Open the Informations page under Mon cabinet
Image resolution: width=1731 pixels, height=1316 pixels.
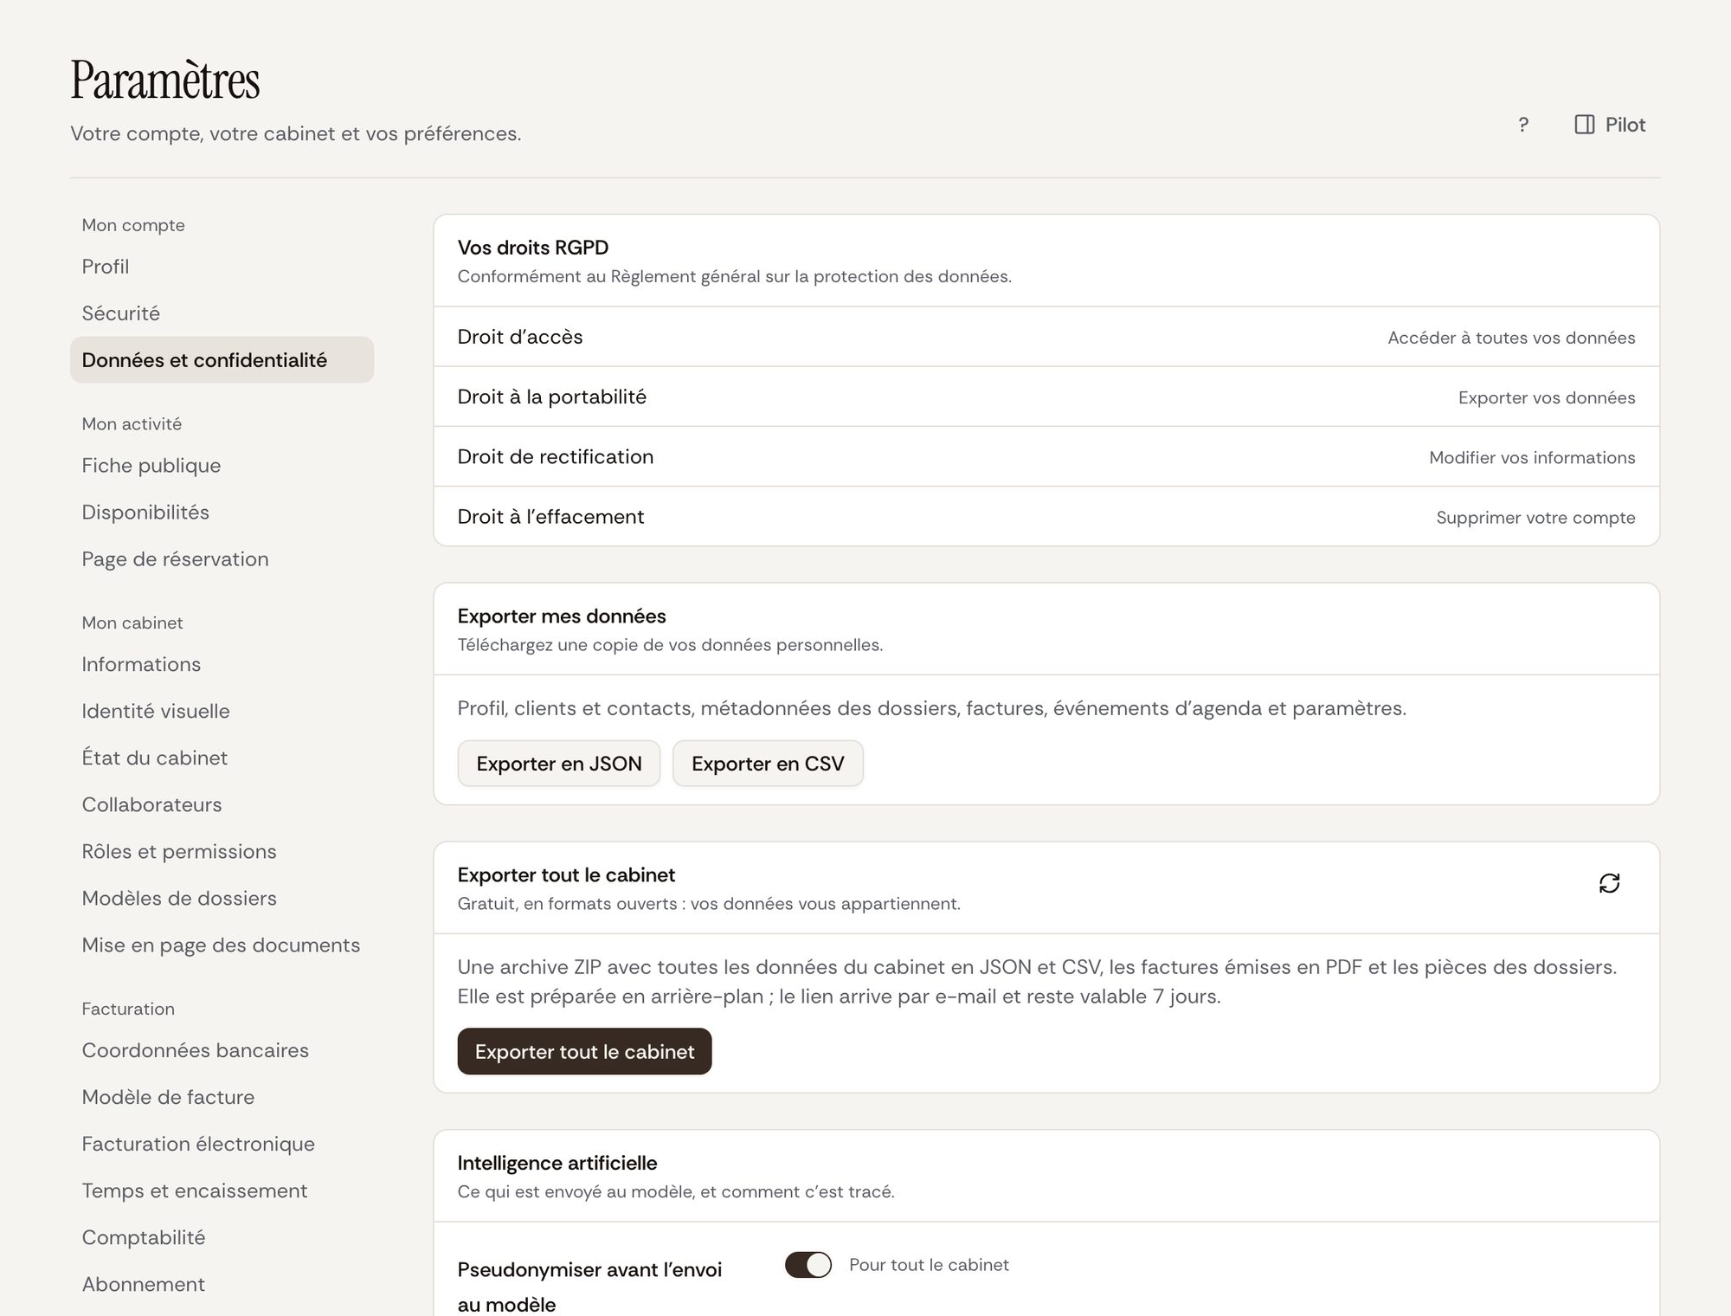click(222, 665)
